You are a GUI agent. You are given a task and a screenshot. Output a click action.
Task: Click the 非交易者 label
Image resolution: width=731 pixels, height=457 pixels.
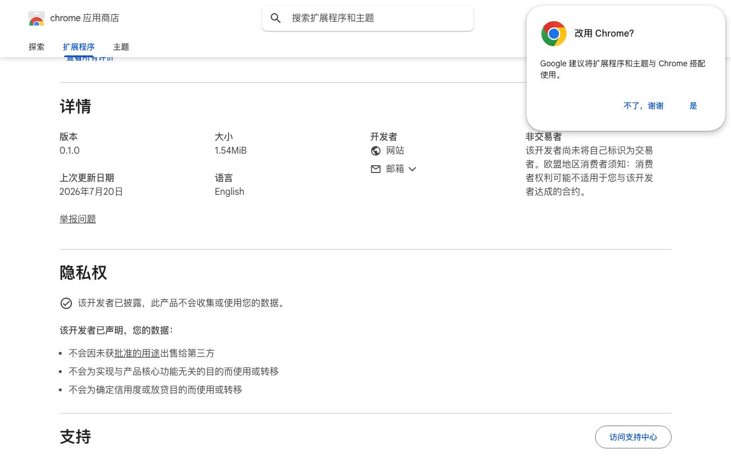(x=544, y=137)
